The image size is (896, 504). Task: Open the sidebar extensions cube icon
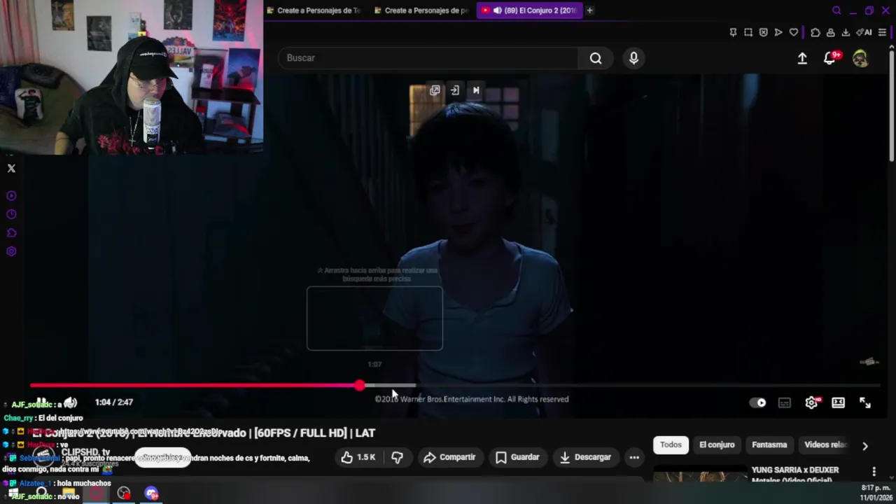(x=11, y=233)
